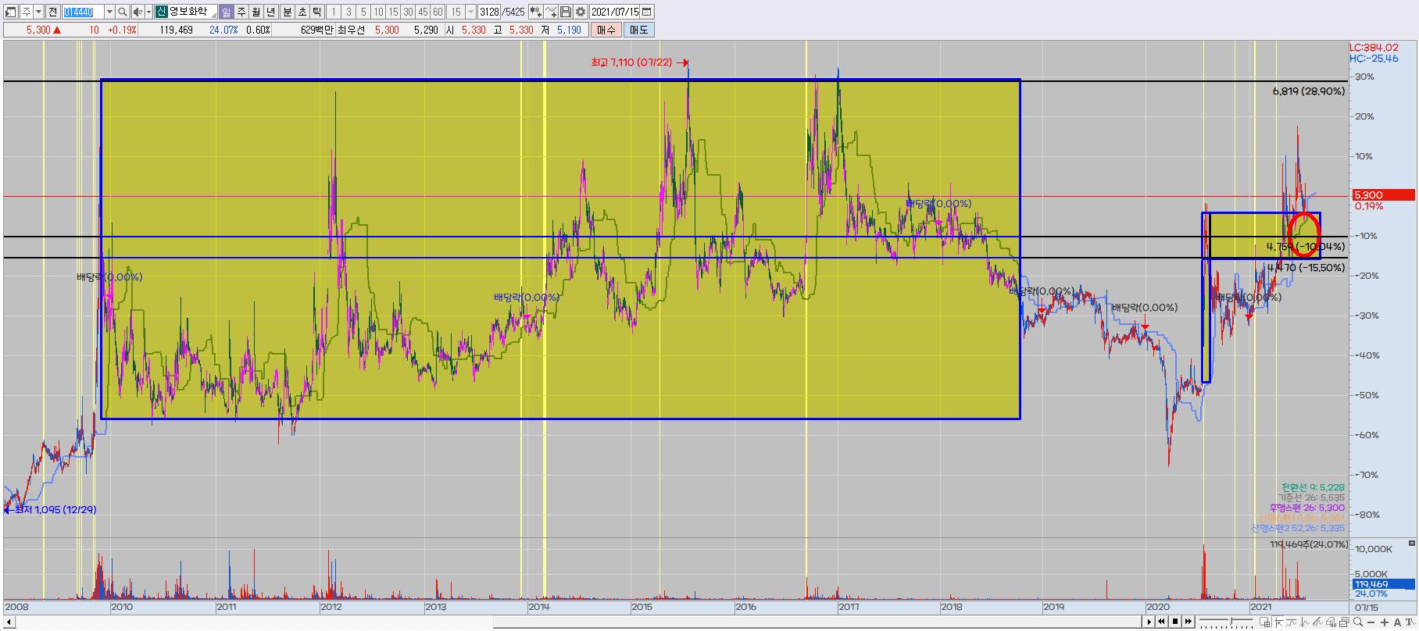
Task: Click the 영보화학 stock name label
Action: pos(188,12)
